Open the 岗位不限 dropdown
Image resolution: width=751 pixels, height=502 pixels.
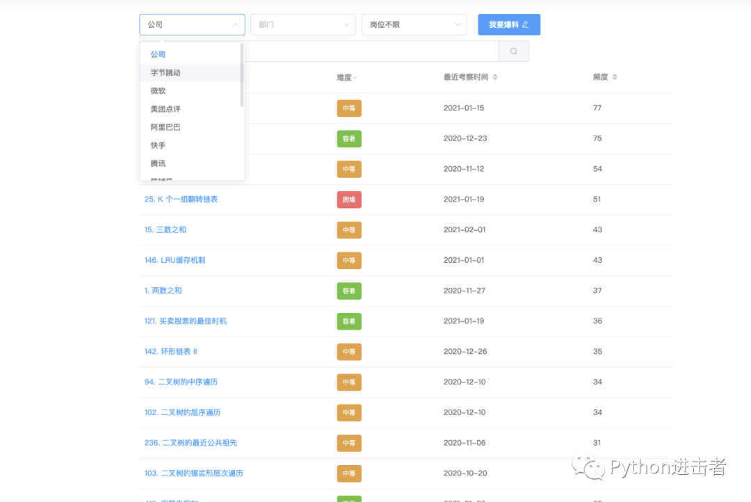[x=414, y=24]
